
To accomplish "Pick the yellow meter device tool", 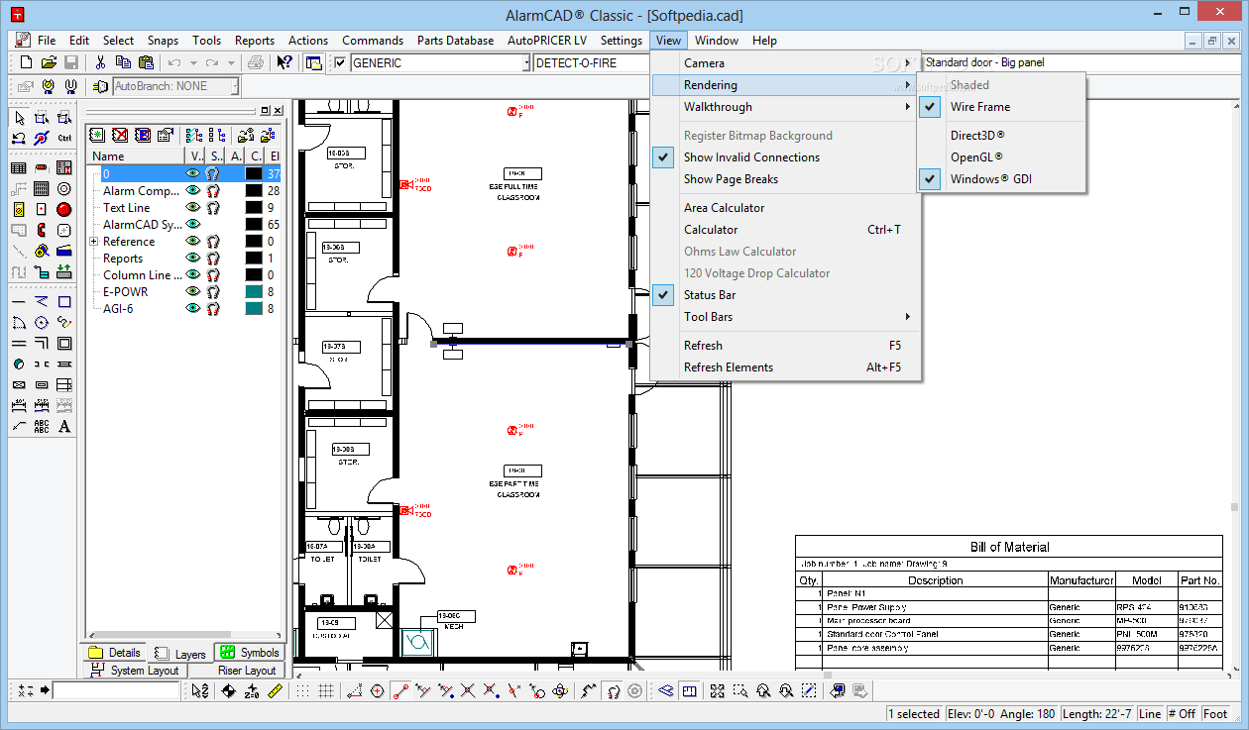I will (19, 209).
